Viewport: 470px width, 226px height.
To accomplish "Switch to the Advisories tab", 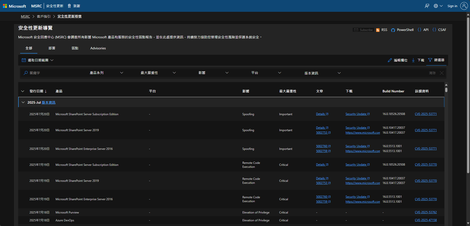I will [98, 48].
